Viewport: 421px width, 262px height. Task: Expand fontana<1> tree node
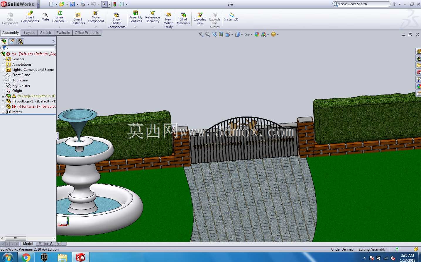coord(3,107)
